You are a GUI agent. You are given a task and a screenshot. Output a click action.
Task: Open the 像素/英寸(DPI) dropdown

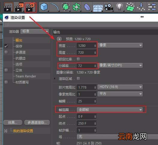click(120, 65)
